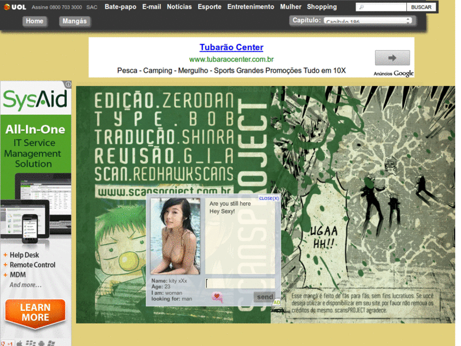This screenshot has height=346, width=461.
Task: Click the 'Name: kity xXx' text in chat popup
Action: coord(169,281)
